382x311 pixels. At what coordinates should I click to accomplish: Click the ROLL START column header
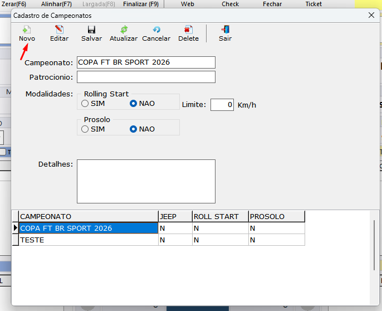coord(221,217)
